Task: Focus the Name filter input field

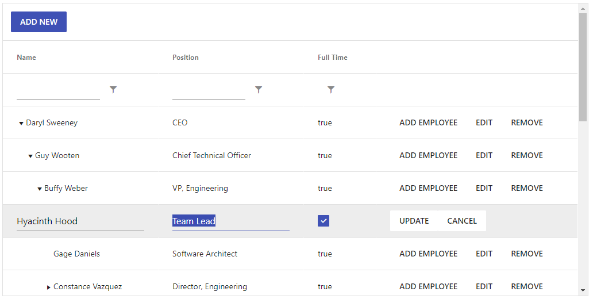Action: click(x=58, y=91)
